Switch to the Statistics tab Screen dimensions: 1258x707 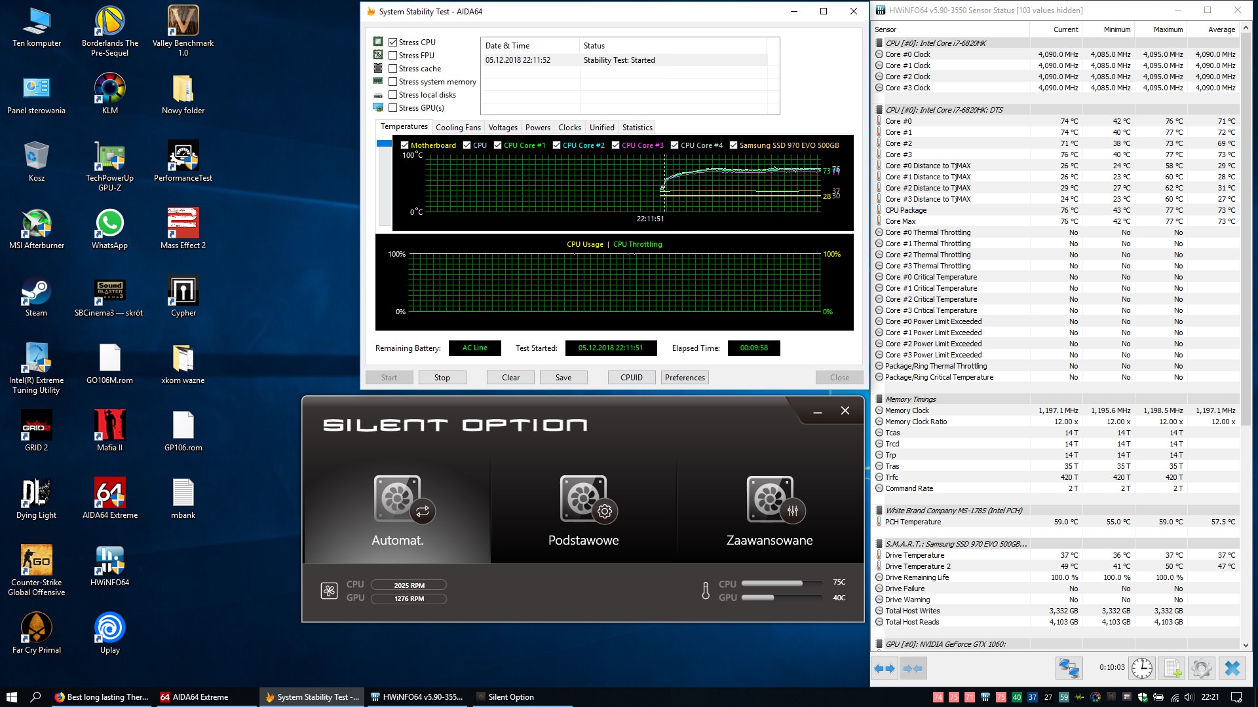click(637, 128)
